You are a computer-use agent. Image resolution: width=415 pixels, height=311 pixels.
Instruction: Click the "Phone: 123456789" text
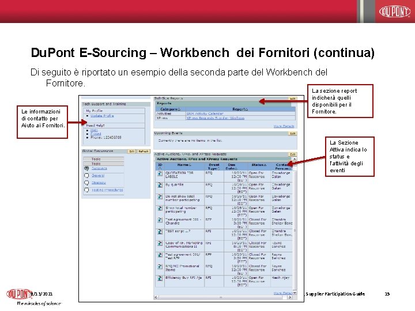pos(106,138)
